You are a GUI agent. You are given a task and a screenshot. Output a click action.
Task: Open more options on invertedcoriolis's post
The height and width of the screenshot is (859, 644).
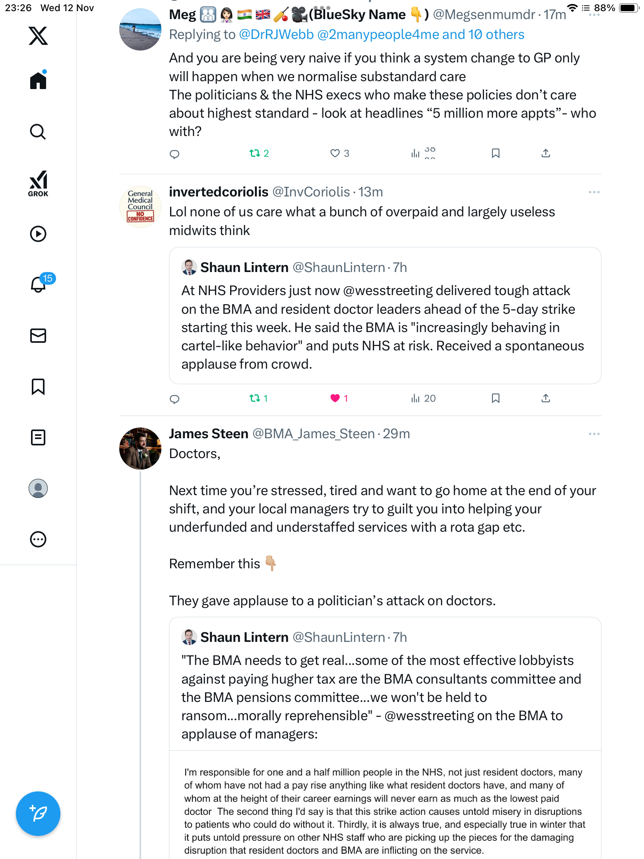pos(594,192)
